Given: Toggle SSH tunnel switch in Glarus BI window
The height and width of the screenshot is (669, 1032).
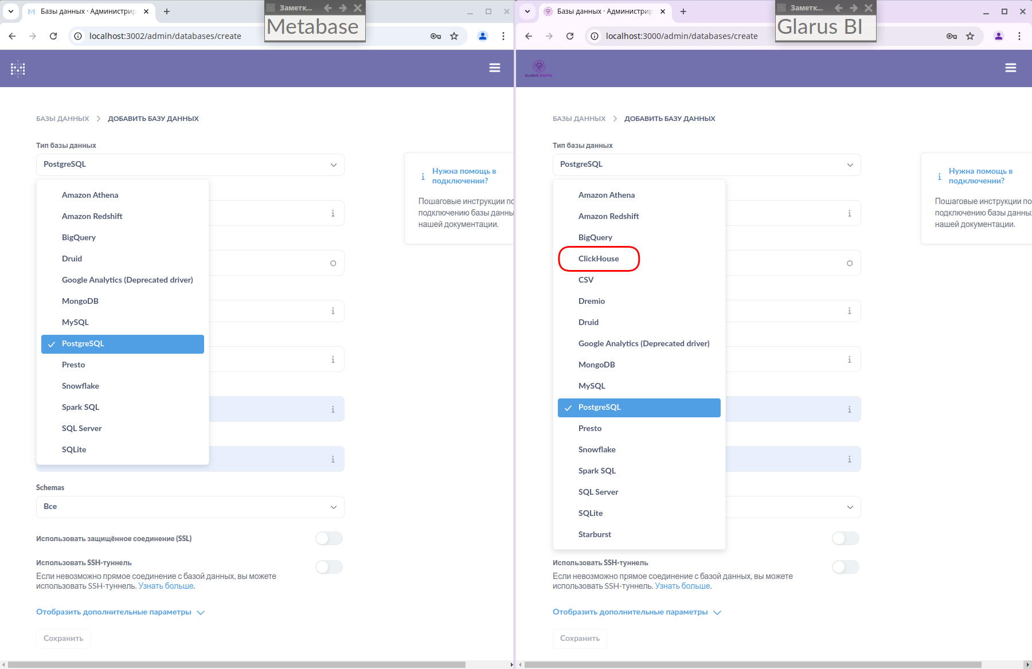Looking at the screenshot, I should 845,567.
